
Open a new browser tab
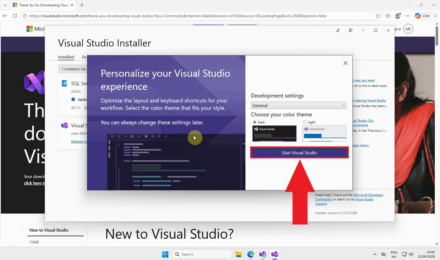click(82, 5)
